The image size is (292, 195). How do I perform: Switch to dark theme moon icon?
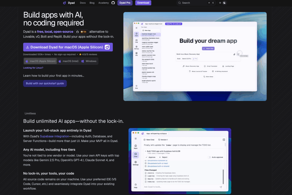224,3
